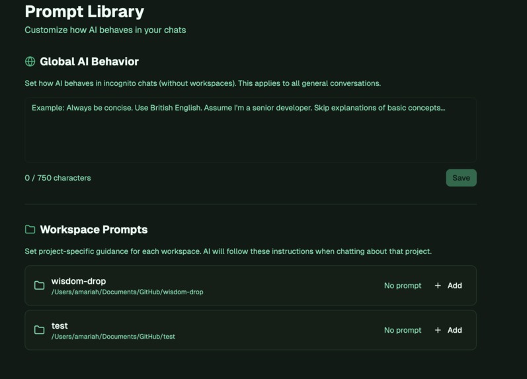This screenshot has height=379, width=527.
Task: Click the folder icon beside Workspace Prompts
Action: tap(30, 230)
